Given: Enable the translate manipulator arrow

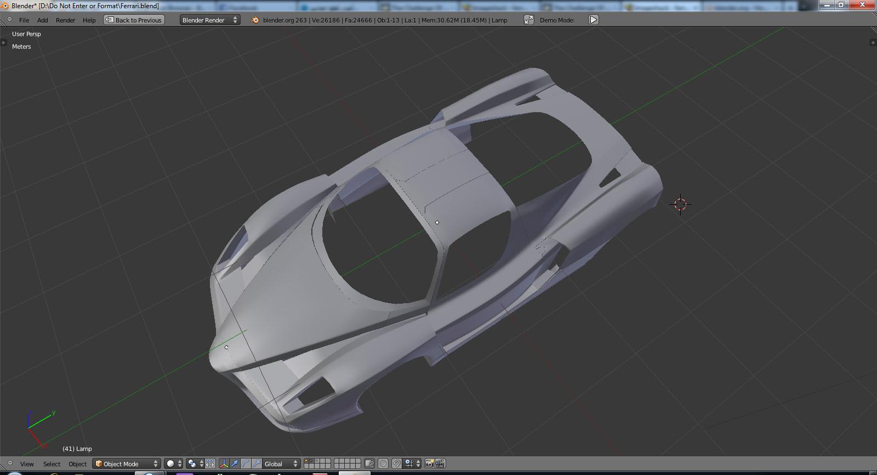Looking at the screenshot, I should pos(235,464).
